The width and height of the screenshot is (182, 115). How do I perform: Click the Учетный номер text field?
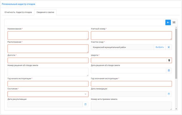131,35
